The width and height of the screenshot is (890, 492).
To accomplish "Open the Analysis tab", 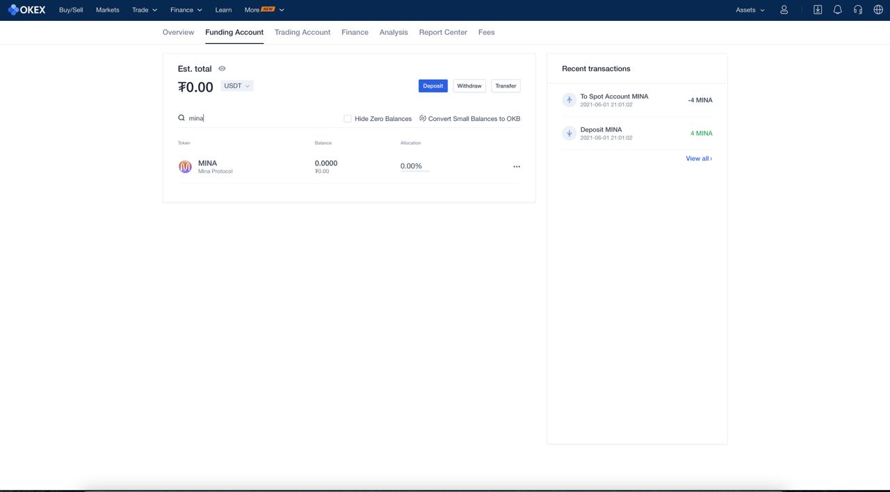I will coord(394,32).
